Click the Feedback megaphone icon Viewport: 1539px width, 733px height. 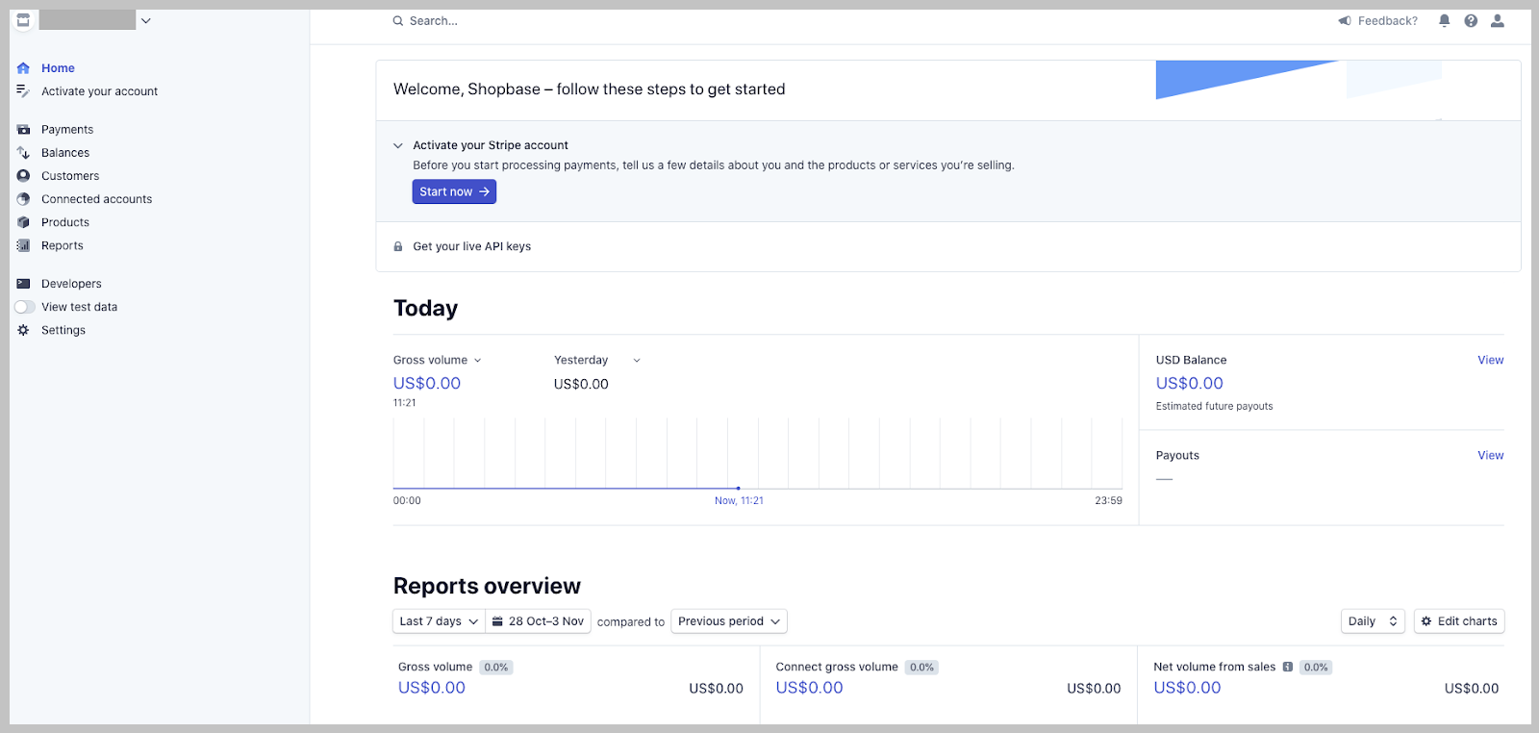[1345, 21]
